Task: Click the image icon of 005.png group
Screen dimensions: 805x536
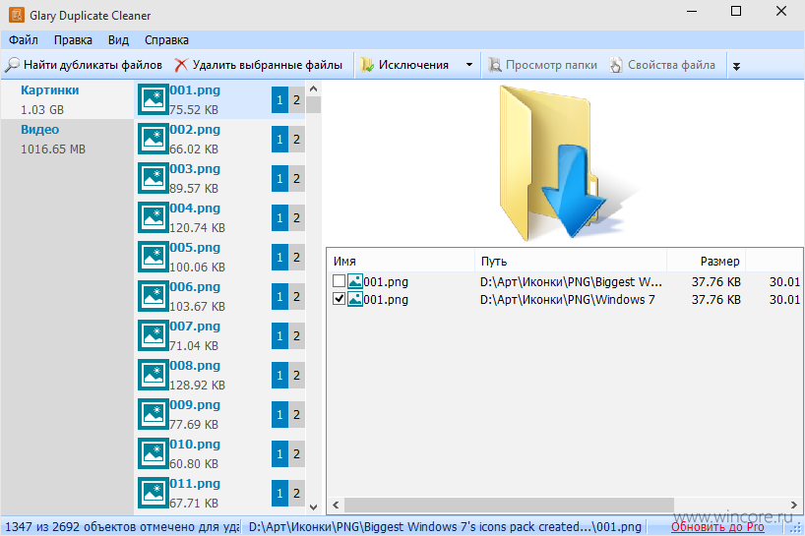Action: coord(153,257)
